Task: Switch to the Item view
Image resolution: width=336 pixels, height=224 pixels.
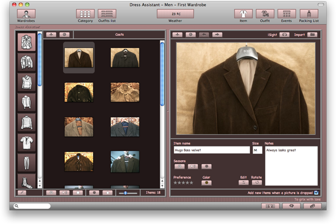Action: click(x=243, y=13)
